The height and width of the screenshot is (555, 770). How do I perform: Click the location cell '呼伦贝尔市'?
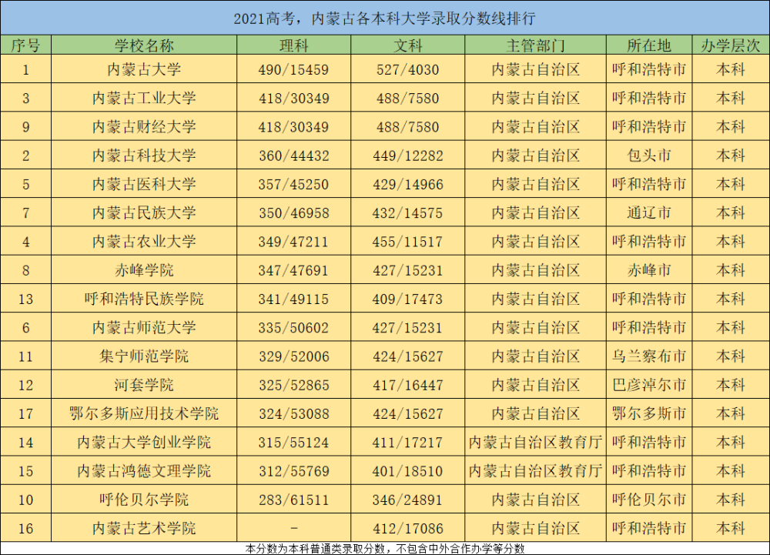[648, 500]
